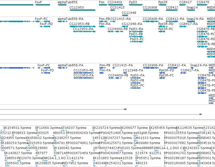Select the EP05051.3prime EST label
The image size is (215, 167).
click(148, 158)
